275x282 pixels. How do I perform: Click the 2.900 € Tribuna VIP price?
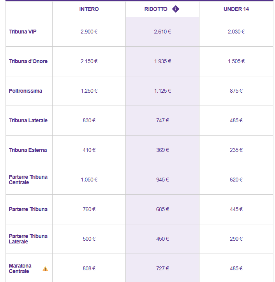point(89,32)
